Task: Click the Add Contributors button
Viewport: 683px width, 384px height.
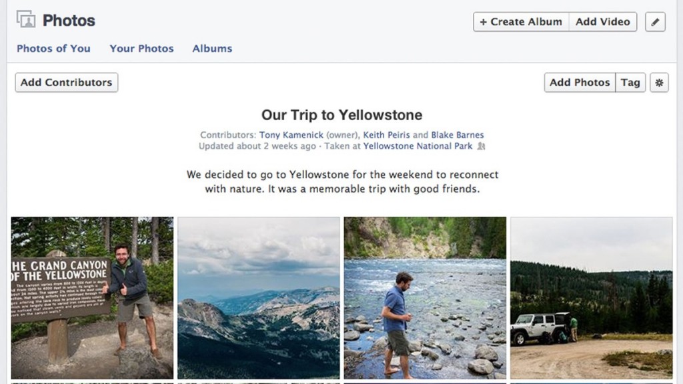Action: point(65,82)
